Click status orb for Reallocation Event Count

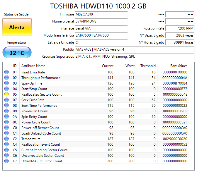(6, 145)
